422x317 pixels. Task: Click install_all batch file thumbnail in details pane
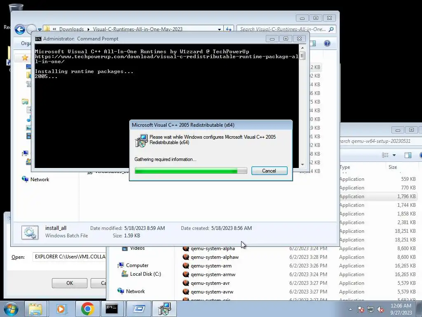[x=30, y=232]
